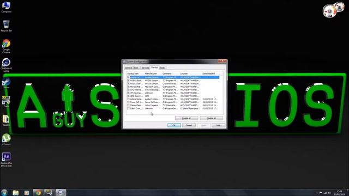This screenshot has height=196, width=349.
Task: Select the 'AVG Technolog...' manufacturer cell
Action: click(153, 90)
